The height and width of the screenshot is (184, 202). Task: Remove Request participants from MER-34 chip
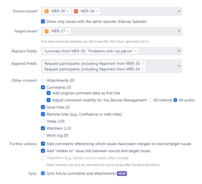coord(142,69)
